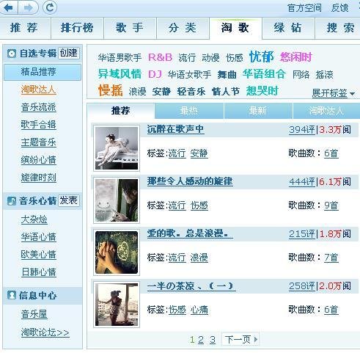Click the 258评 comments link
The height and width of the screenshot is (353, 360).
pyautogui.click(x=302, y=286)
